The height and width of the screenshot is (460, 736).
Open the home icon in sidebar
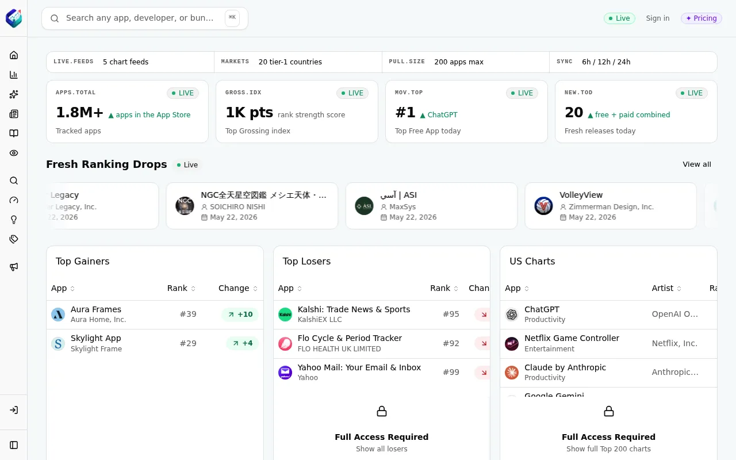[x=14, y=55]
